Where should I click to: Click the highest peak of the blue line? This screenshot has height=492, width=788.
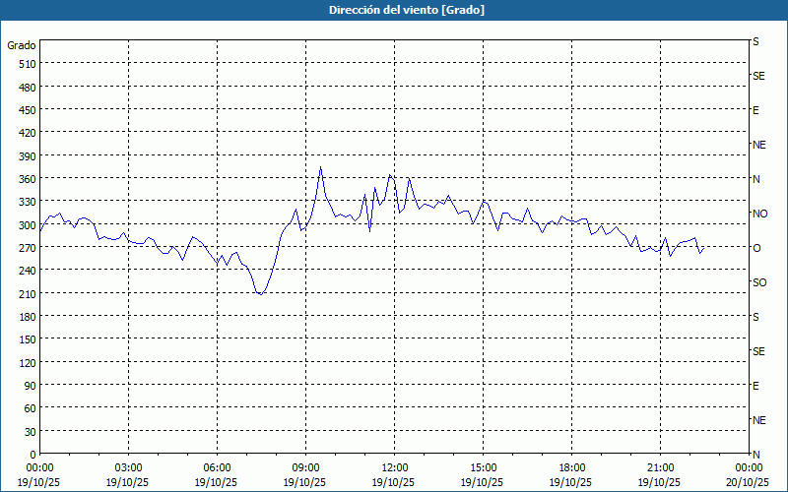click(x=320, y=167)
